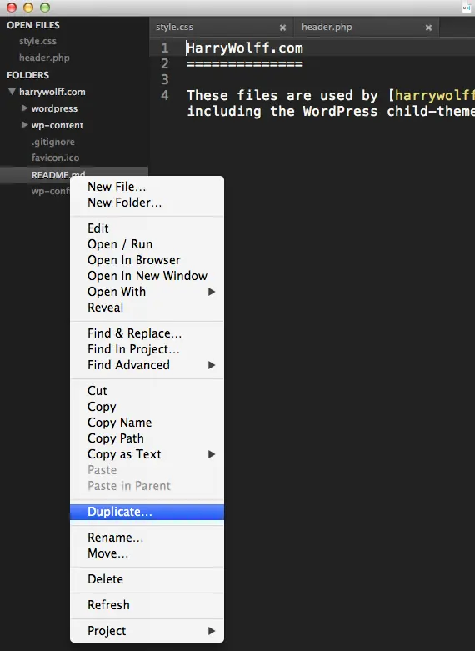Screen dimensions: 475x651
Task: Choose Find In Project…
Action: coord(147,349)
